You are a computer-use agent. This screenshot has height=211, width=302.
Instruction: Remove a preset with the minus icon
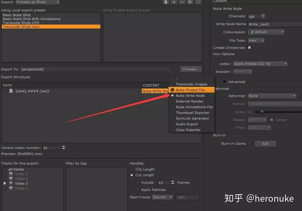click(x=181, y=2)
